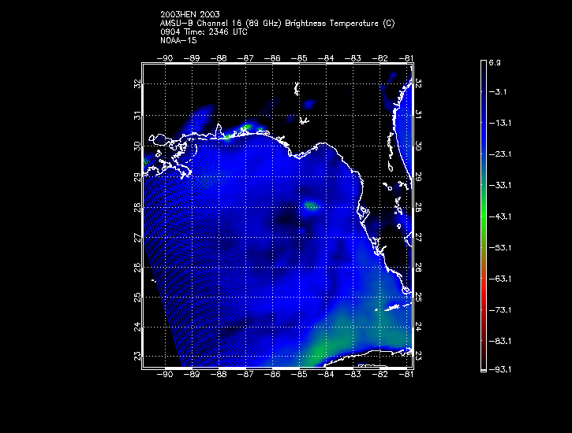Click the -87 longitude label at bottom
Screen dimensions: 572x433
coord(245,374)
